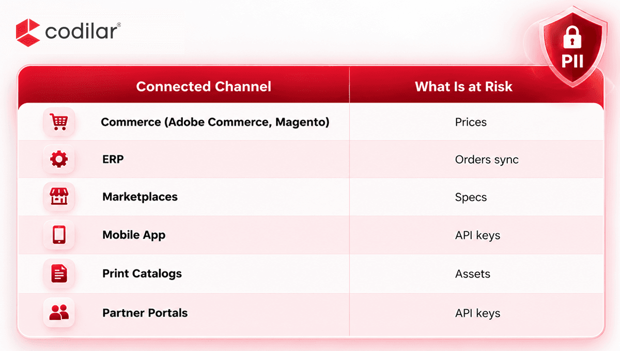
Task: Click the "ERP" channel name
Action: 113,159
